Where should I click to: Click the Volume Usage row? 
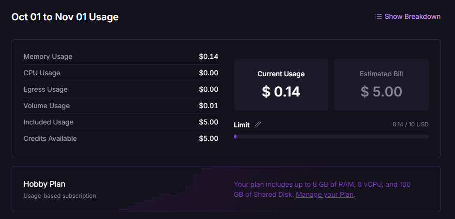(121, 106)
